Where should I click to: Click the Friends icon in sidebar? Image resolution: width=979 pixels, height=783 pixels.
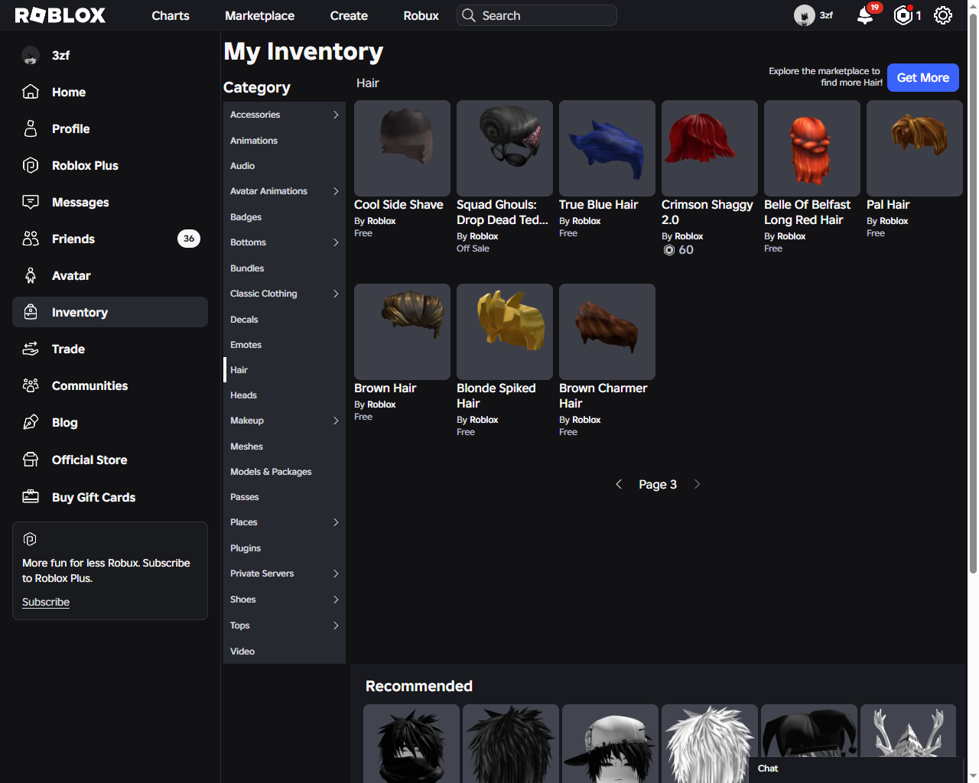coord(31,239)
